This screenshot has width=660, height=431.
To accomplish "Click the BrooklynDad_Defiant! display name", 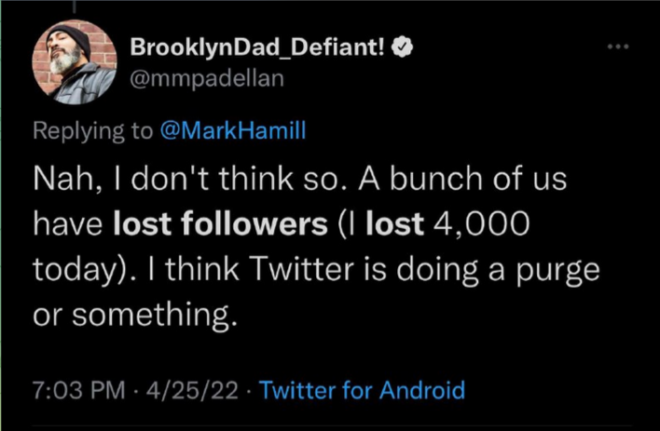I will pyautogui.click(x=257, y=47).
